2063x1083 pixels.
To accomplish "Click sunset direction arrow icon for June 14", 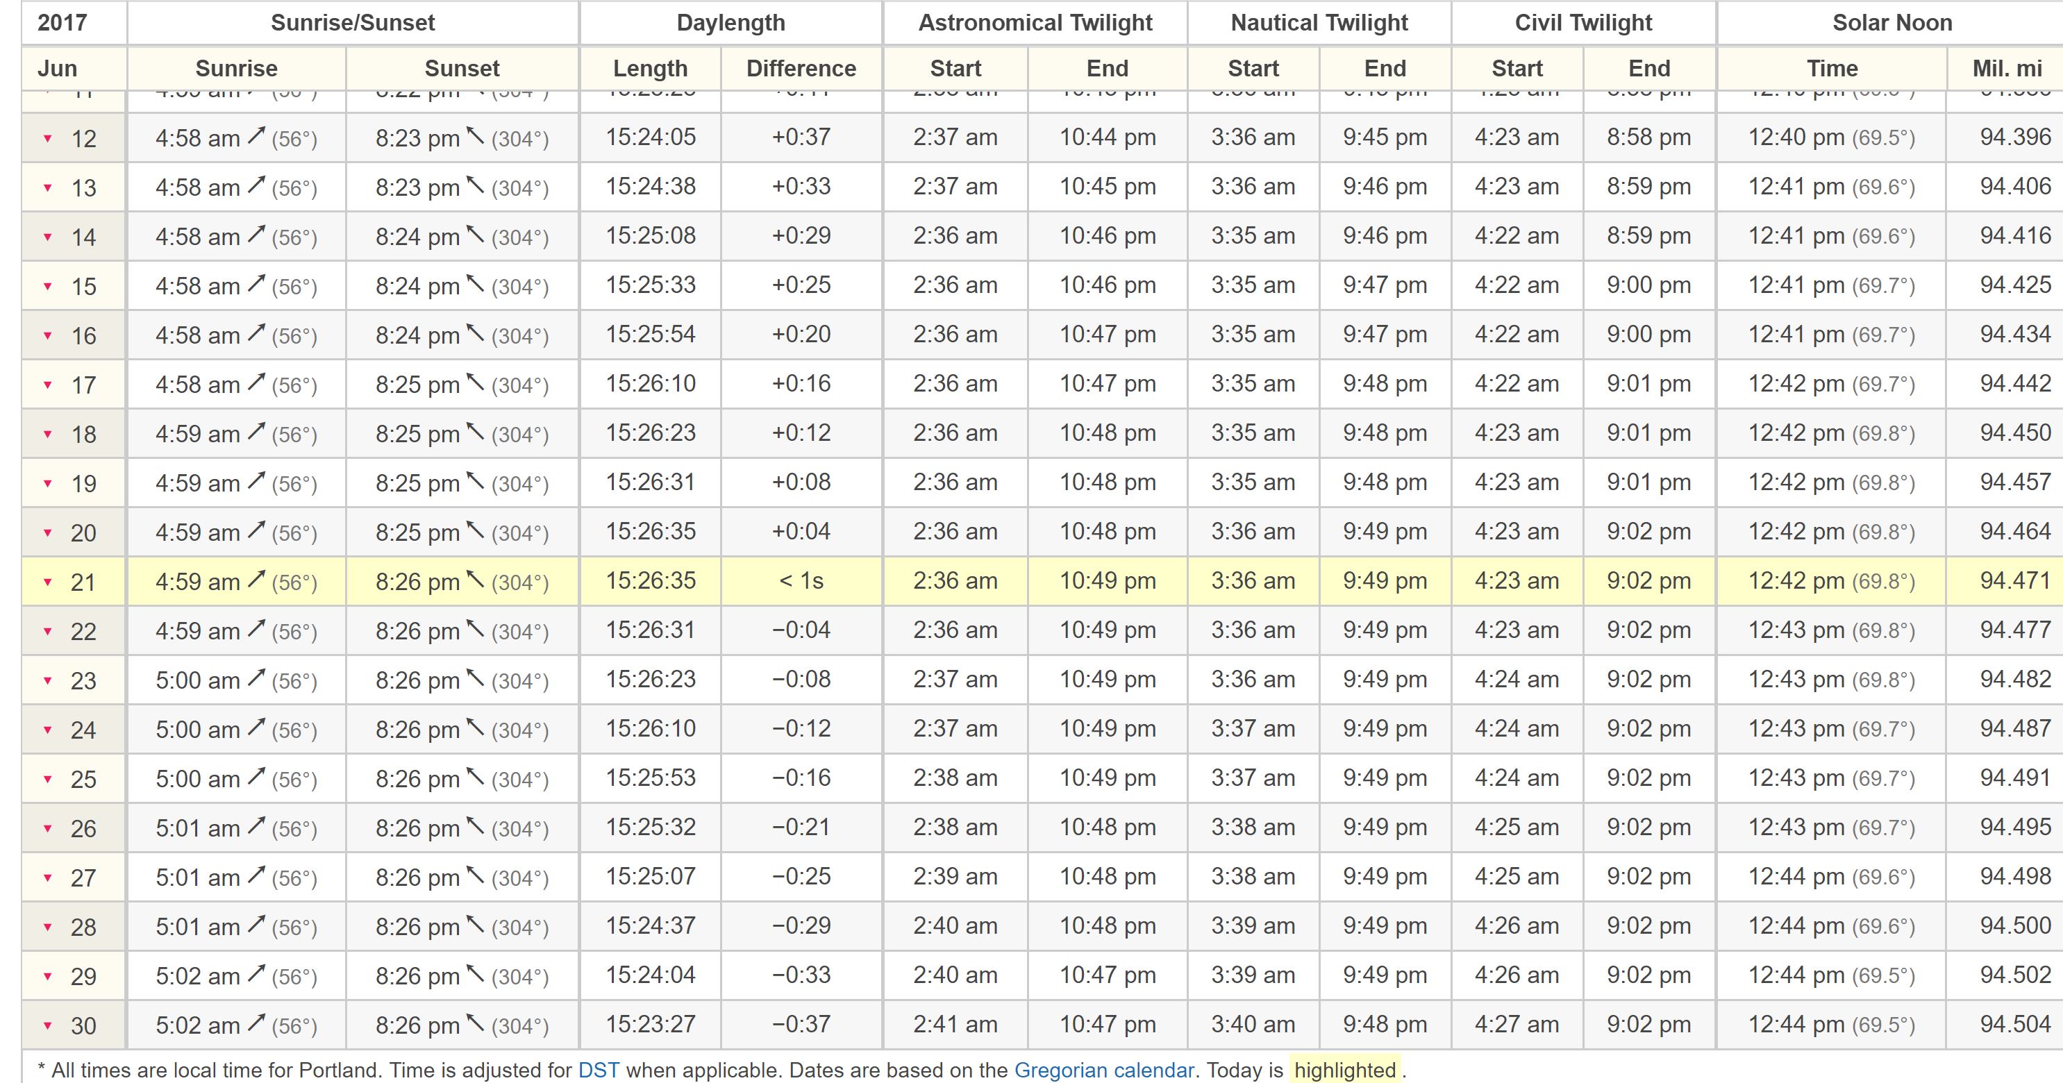I will point(476,235).
